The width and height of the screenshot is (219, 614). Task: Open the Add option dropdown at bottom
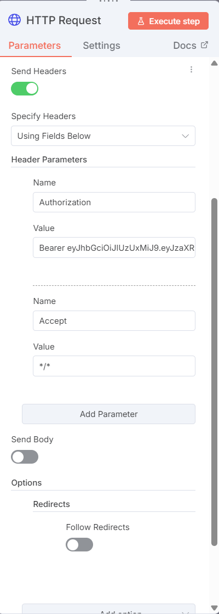click(108, 609)
